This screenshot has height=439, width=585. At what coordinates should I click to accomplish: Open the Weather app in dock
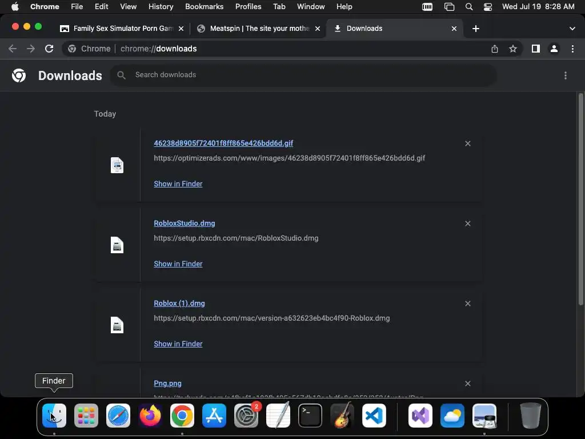coord(452,416)
